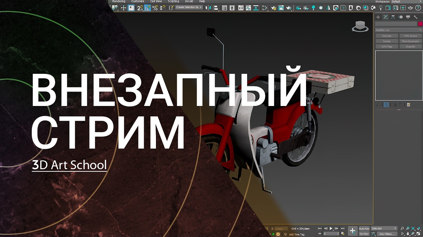Open the Rendering menu
Image resolution: width=423 pixels, height=237 pixels.
(119, 2)
